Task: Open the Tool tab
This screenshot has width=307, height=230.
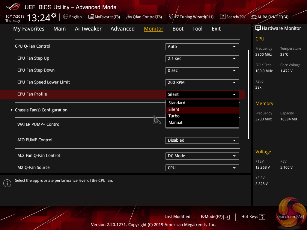Action: coord(197,29)
